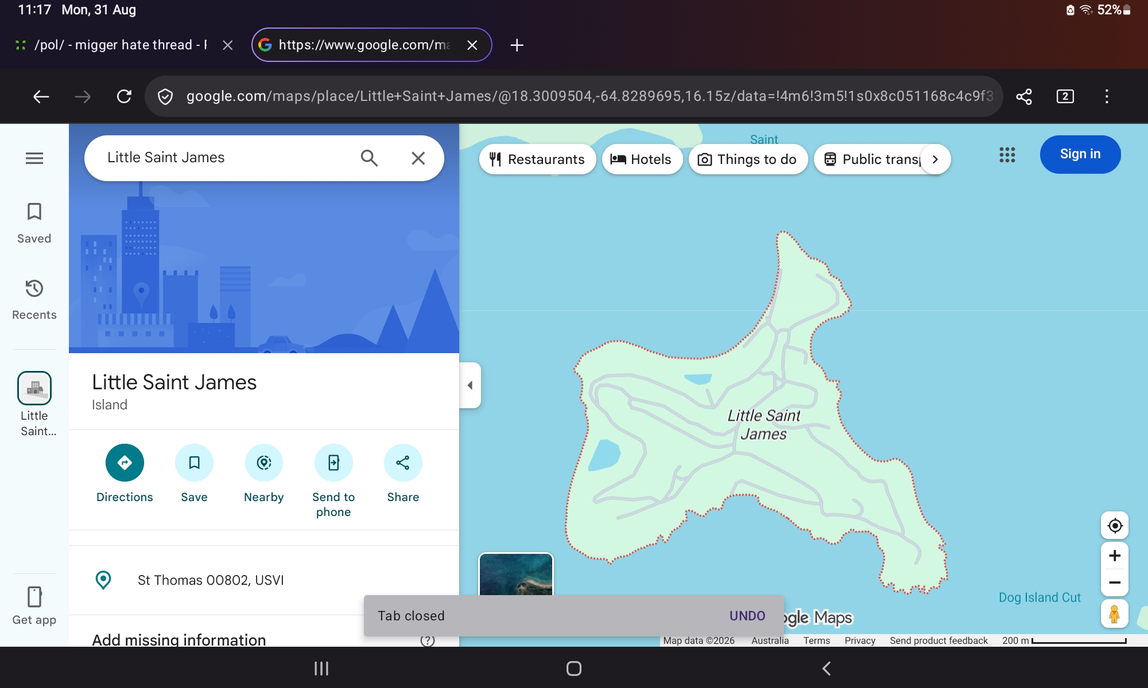1148x688 pixels.
Task: Click the Dog Island Cut map label
Action: coord(1040,597)
